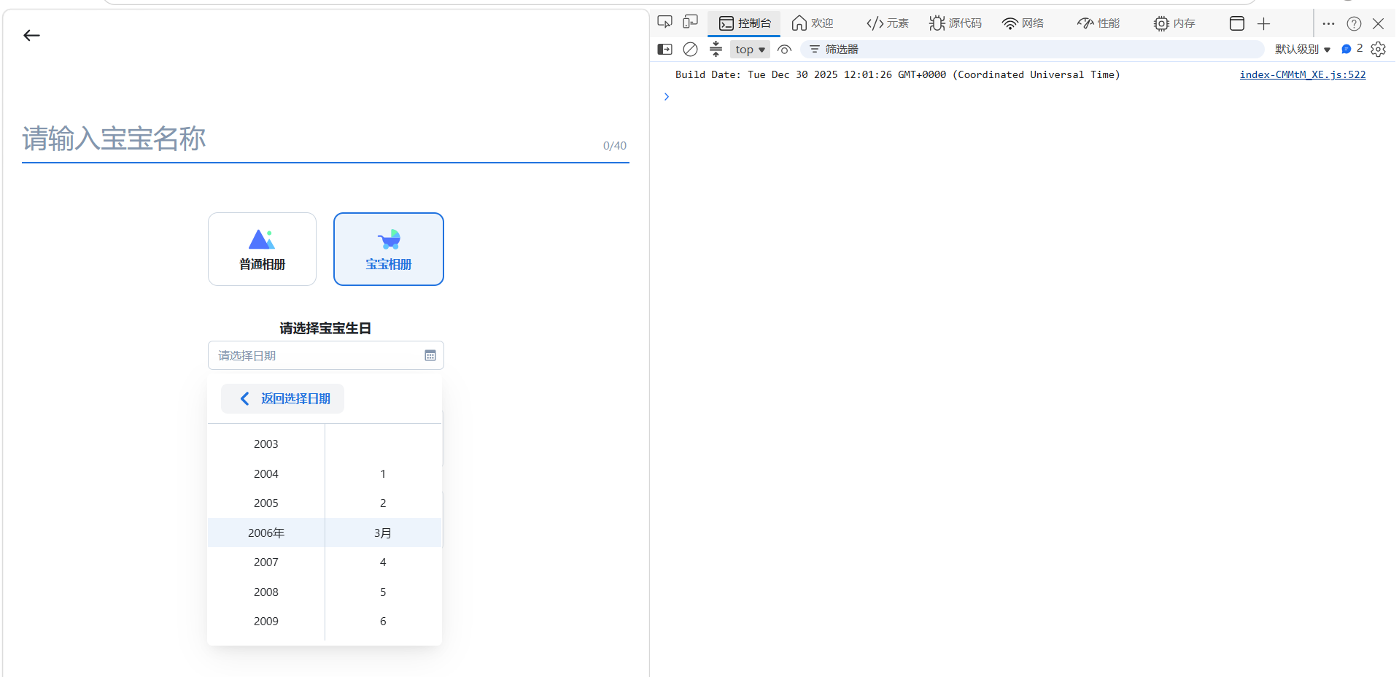
Task: Click the baby name input field
Action: [325, 139]
